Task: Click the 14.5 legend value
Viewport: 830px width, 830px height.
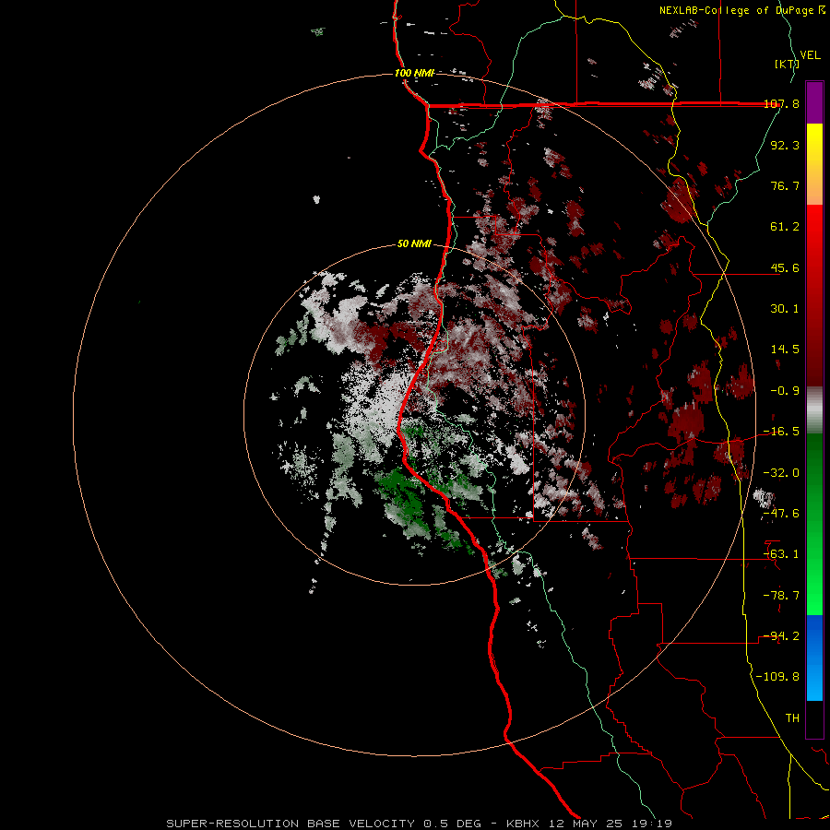Action: pyautogui.click(x=785, y=350)
